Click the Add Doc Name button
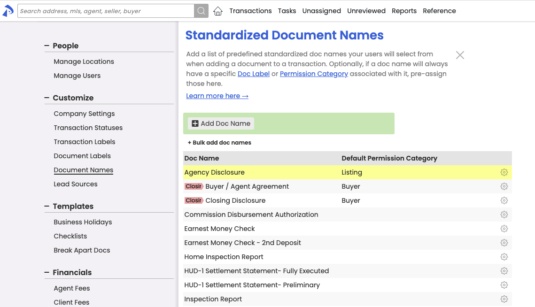Screen dimensions: 535x307 [221, 123]
